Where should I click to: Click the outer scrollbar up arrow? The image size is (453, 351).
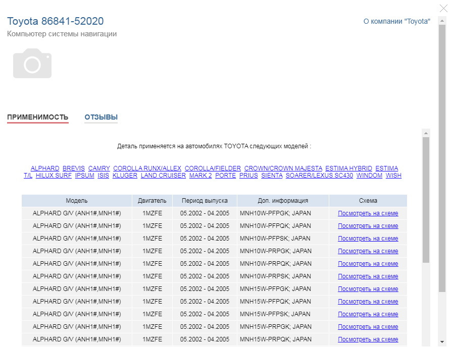pos(442,21)
